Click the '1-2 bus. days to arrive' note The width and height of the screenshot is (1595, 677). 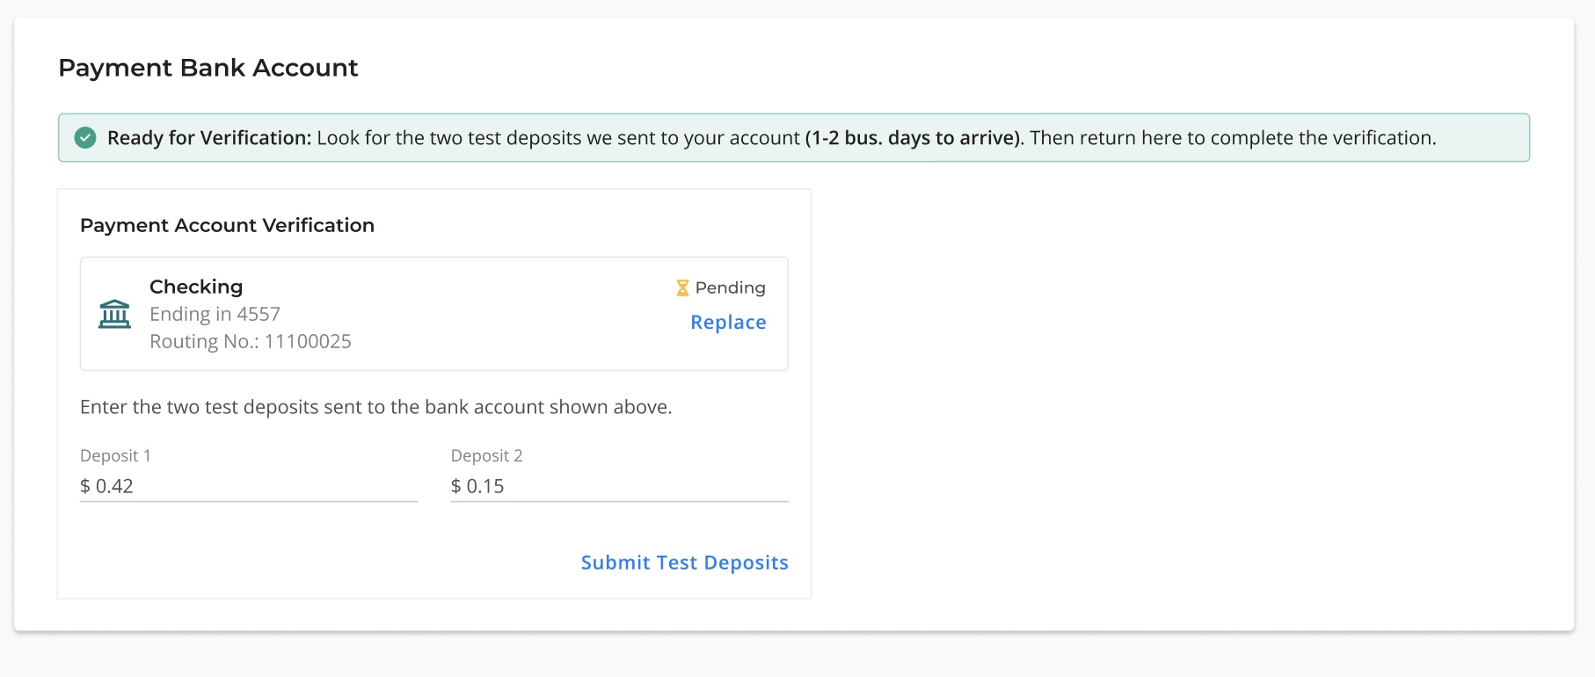click(x=914, y=138)
